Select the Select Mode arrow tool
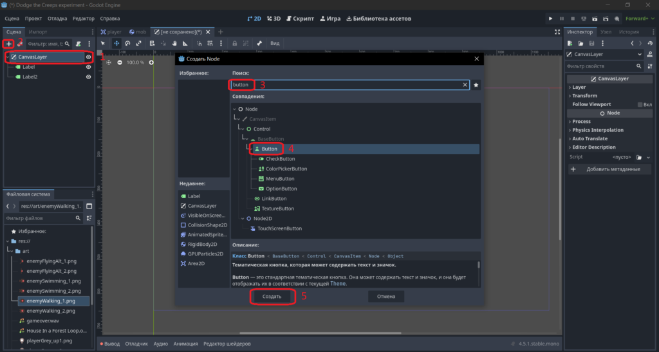The height and width of the screenshot is (352, 659). coord(103,43)
